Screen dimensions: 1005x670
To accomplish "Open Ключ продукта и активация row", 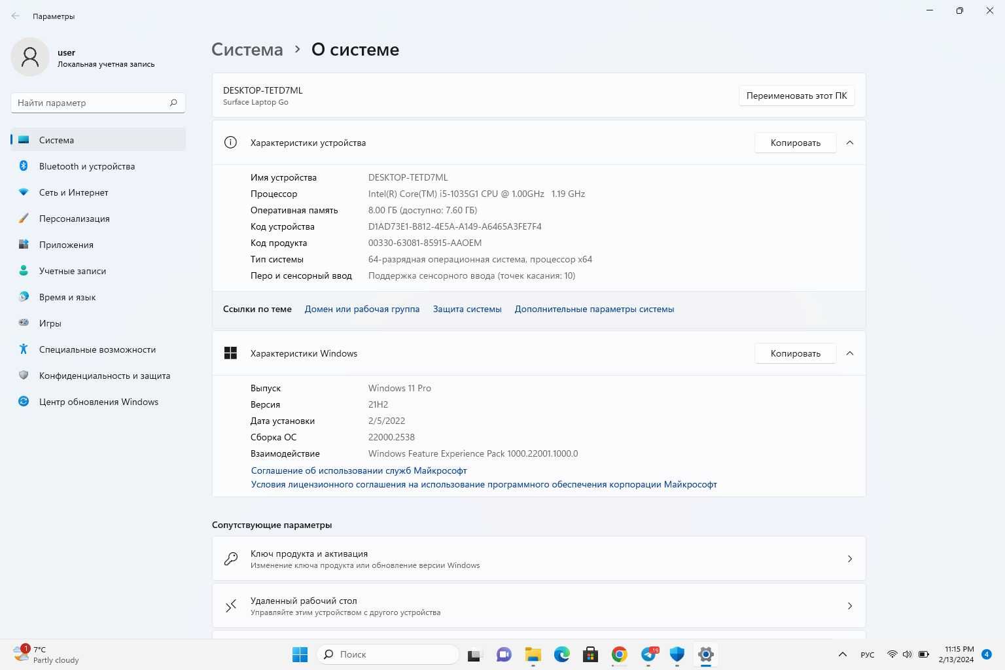I will (538, 559).
